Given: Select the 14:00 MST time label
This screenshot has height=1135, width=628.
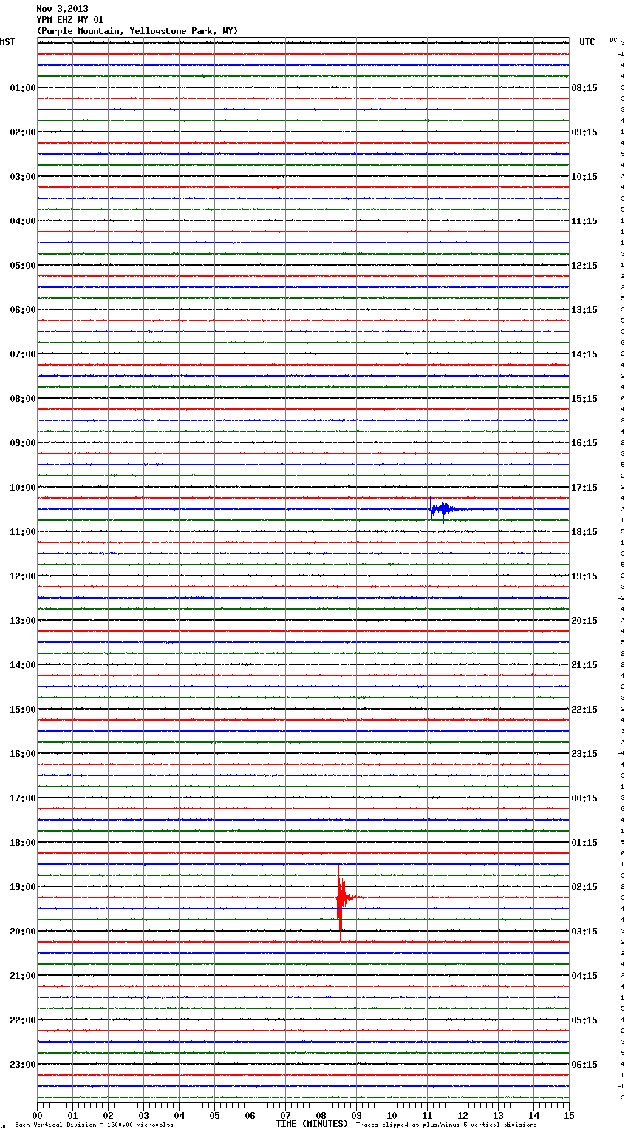Looking at the screenshot, I should (x=23, y=665).
